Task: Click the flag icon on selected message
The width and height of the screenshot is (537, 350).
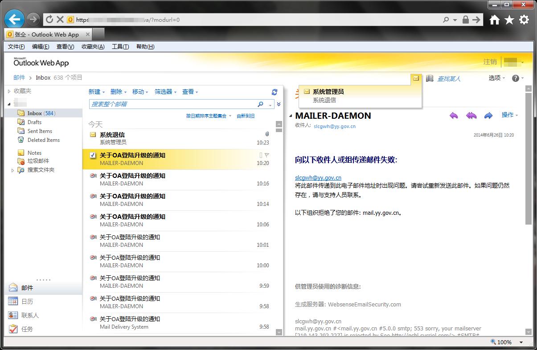Action: pyautogui.click(x=267, y=155)
